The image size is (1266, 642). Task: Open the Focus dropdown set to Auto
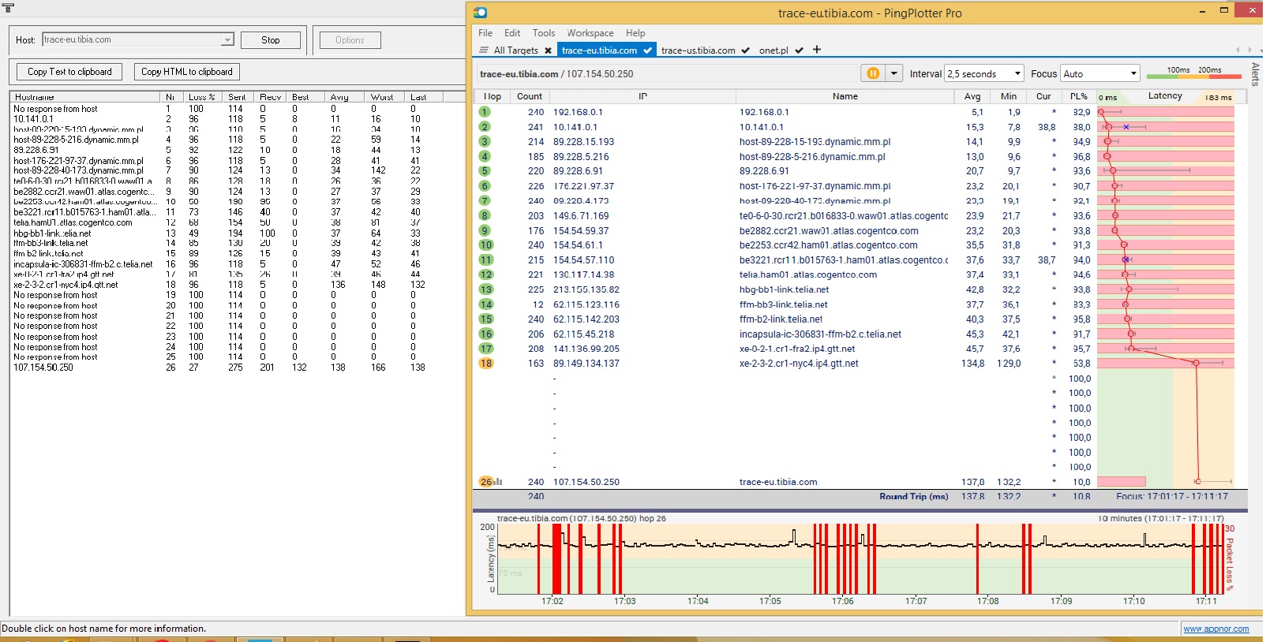coord(1100,73)
